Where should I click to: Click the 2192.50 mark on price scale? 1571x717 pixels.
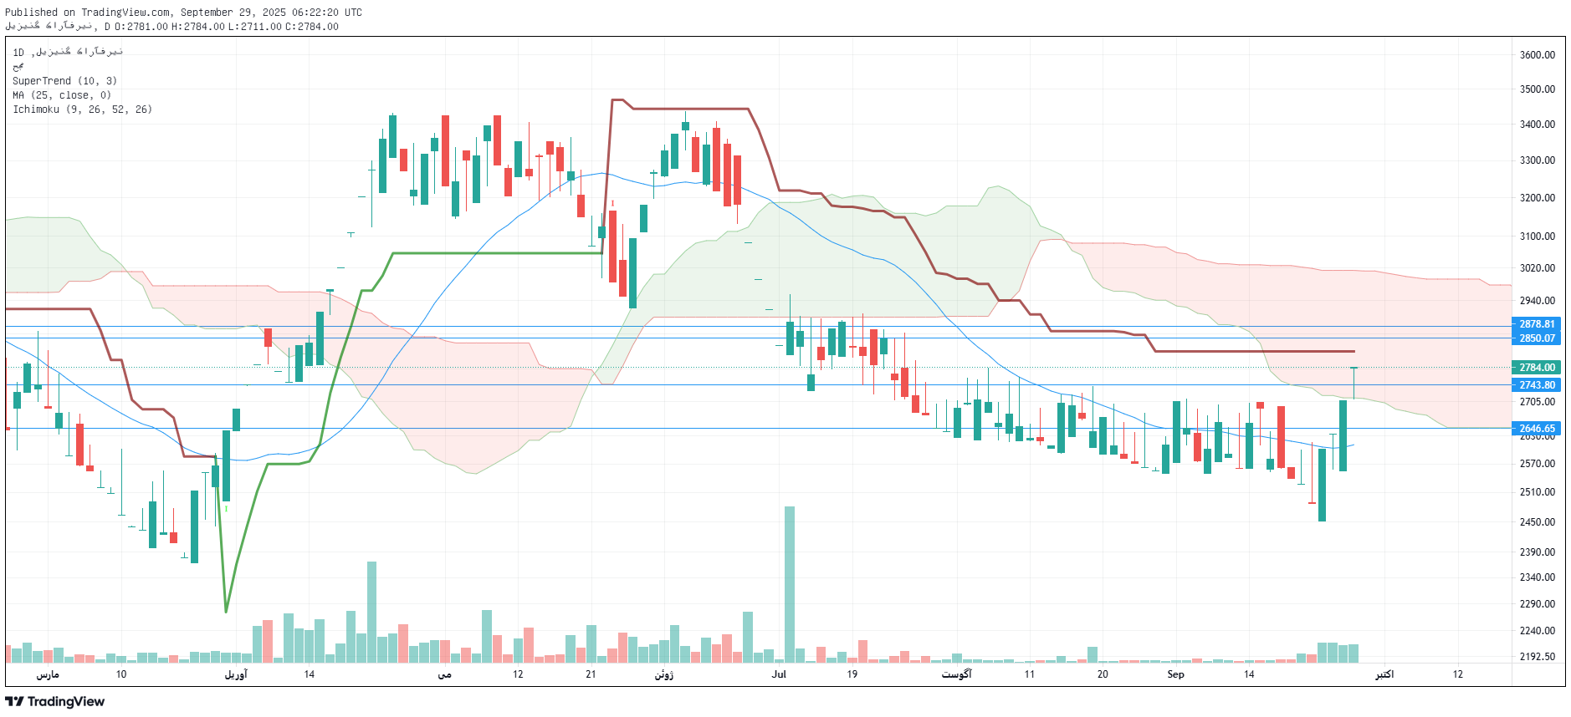pos(1537,657)
